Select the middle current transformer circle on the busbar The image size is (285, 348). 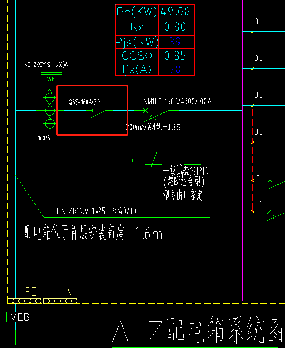click(50, 110)
